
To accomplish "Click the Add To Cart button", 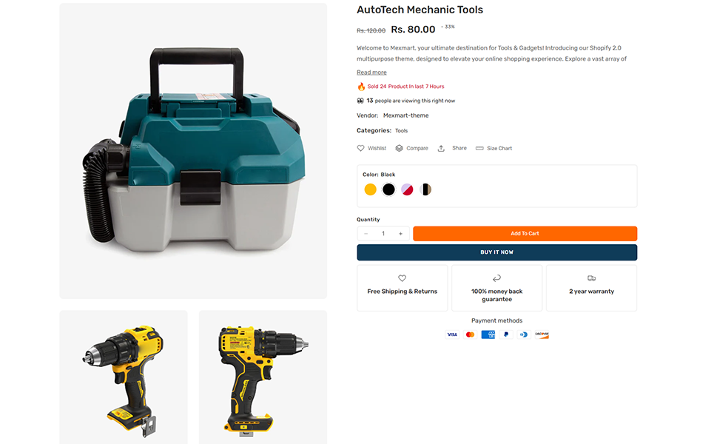I will pyautogui.click(x=525, y=234).
